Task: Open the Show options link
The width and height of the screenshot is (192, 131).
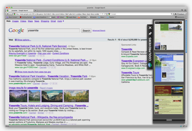Action: [x=24, y=40]
